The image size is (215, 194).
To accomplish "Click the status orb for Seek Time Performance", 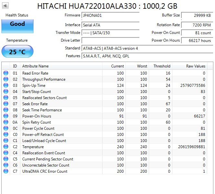I will pyautogui.click(x=6, y=110).
